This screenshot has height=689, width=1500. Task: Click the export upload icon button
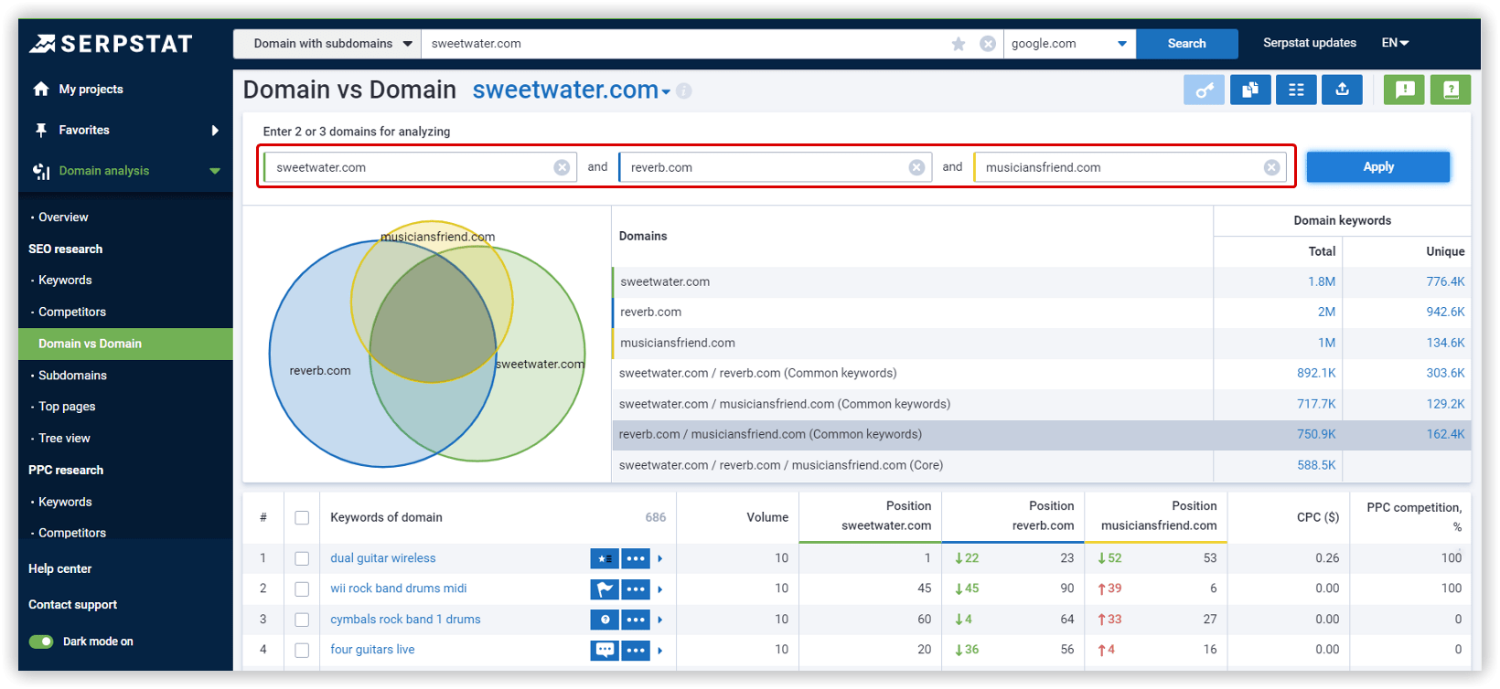coord(1342,90)
